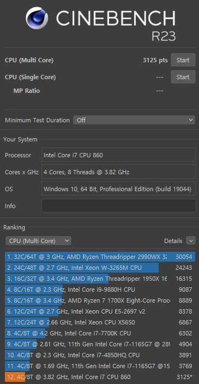Select the Core i7-4850HQ ranking row
This screenshot has width=199, height=384.
click(x=100, y=355)
